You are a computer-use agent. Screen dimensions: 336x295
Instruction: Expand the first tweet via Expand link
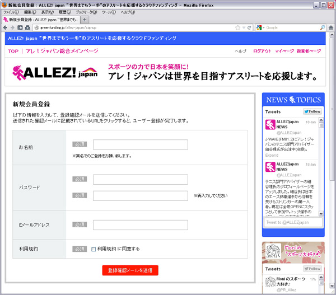coord(270,156)
